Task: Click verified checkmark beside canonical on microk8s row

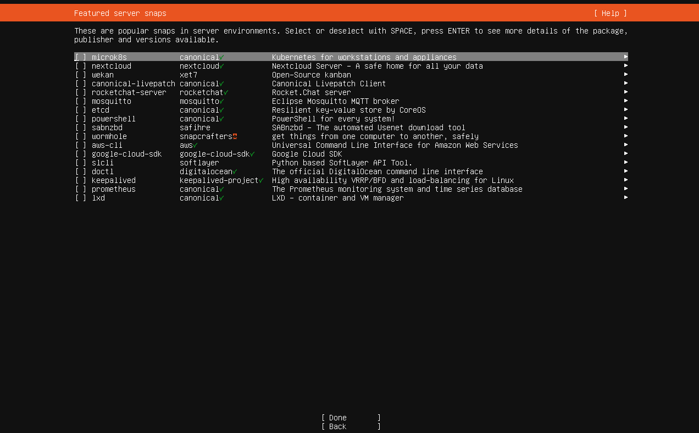Action: point(221,57)
